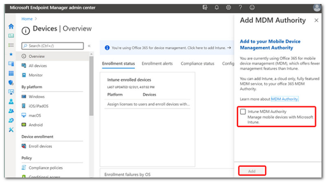Click the Devices search field
This screenshot has height=182, width=326.
tap(53, 46)
